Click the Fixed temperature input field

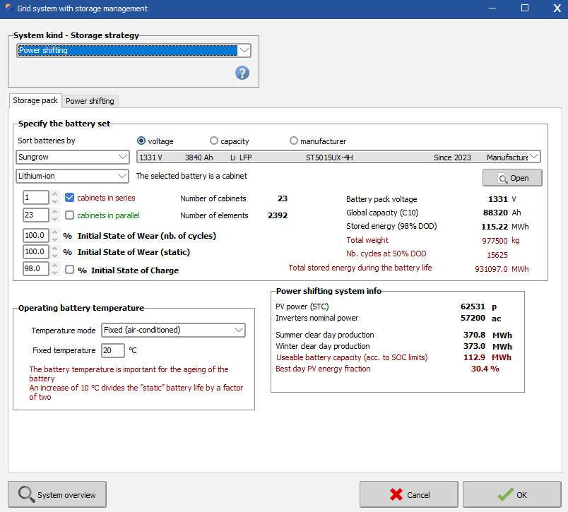click(112, 350)
